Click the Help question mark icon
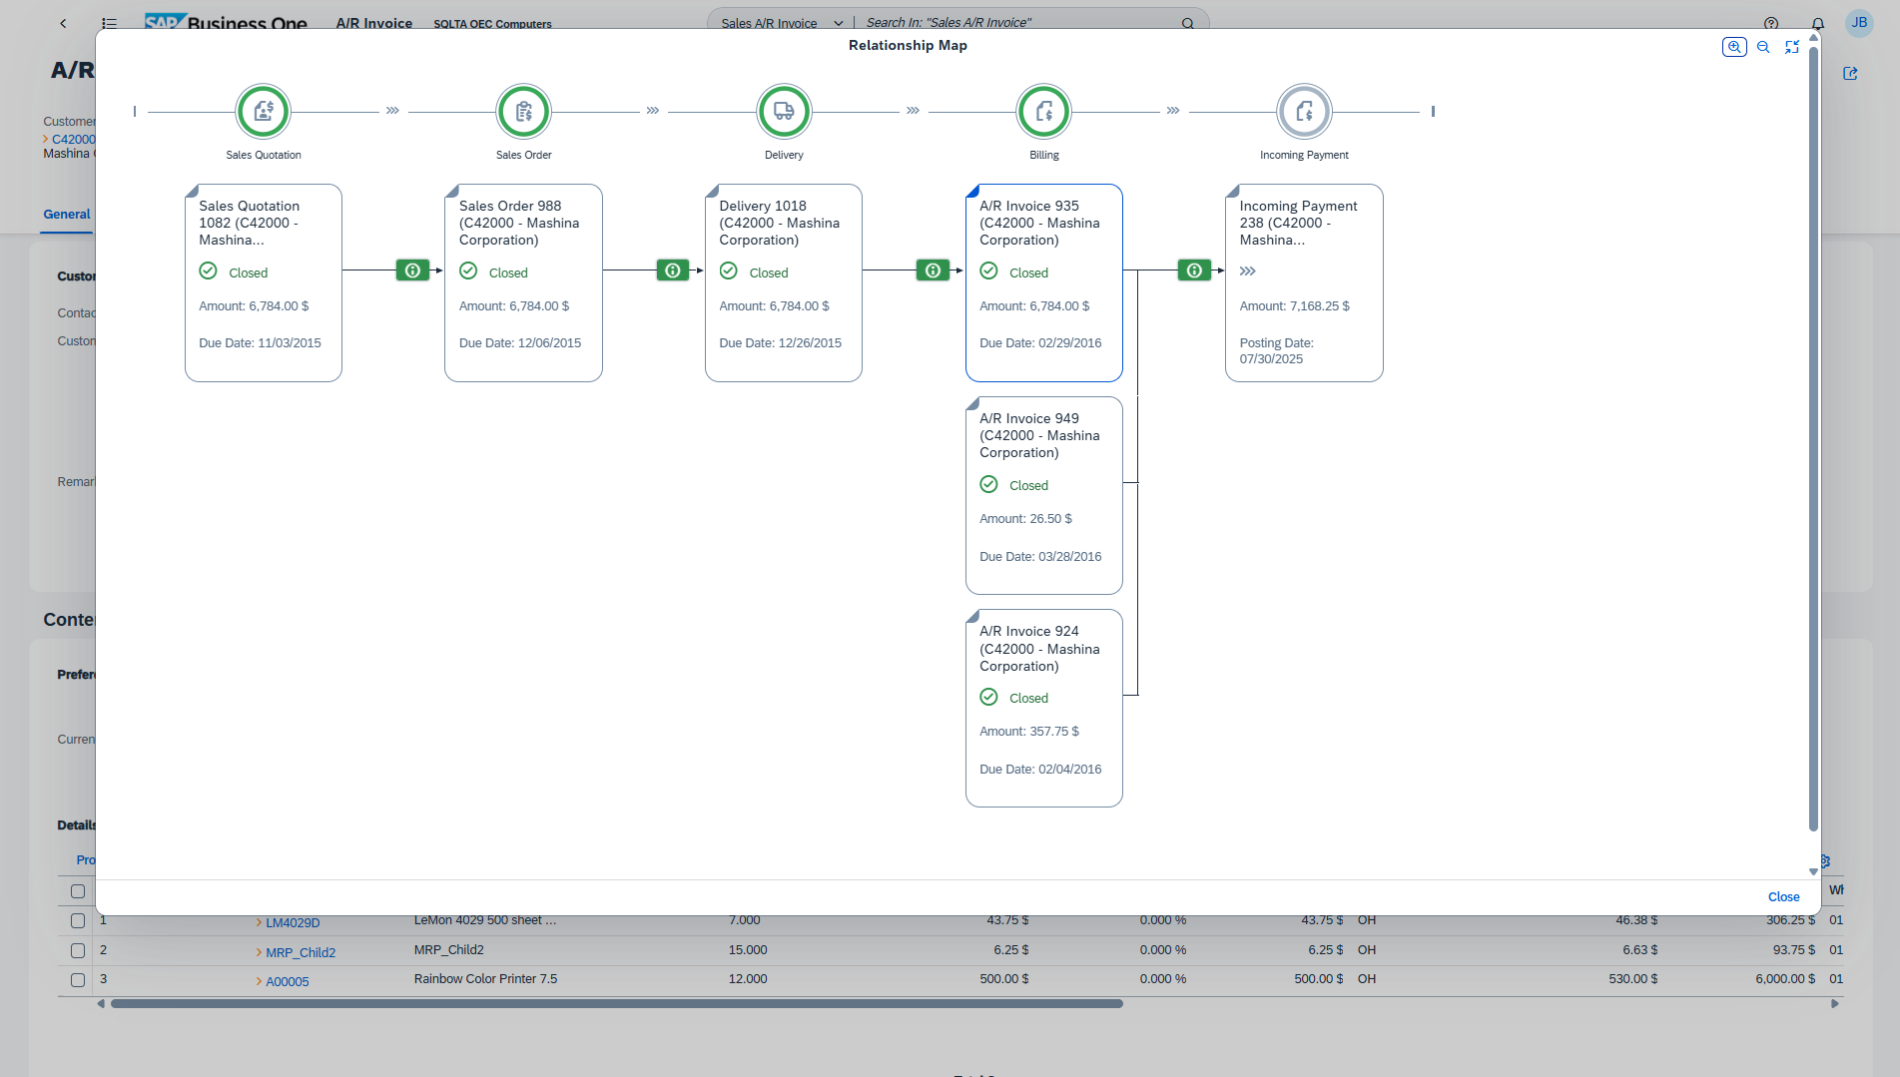This screenshot has height=1077, width=1900. [1771, 23]
